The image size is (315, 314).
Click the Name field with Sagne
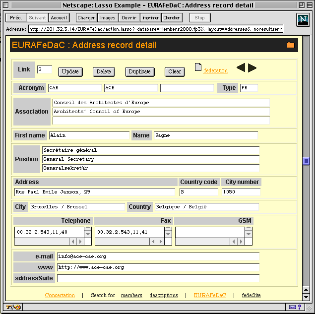206,135
